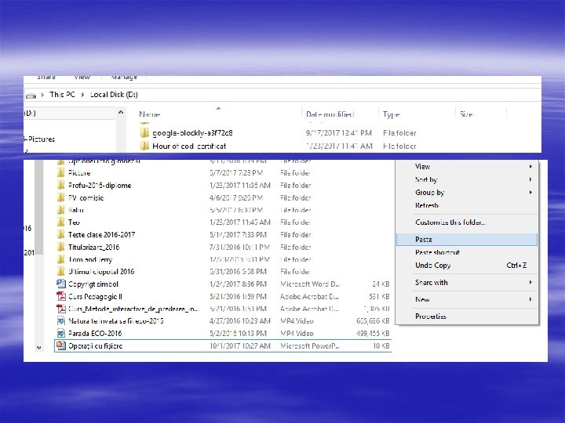This screenshot has width=565, height=423.
Task: Choose Paste shortcut from the context menu
Action: click(x=467, y=252)
